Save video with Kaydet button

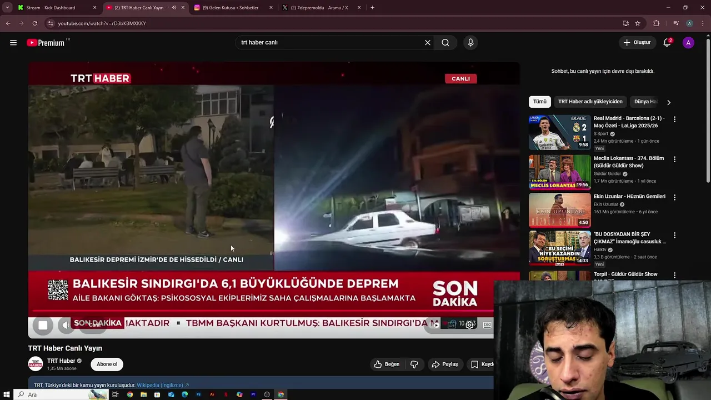(481, 364)
